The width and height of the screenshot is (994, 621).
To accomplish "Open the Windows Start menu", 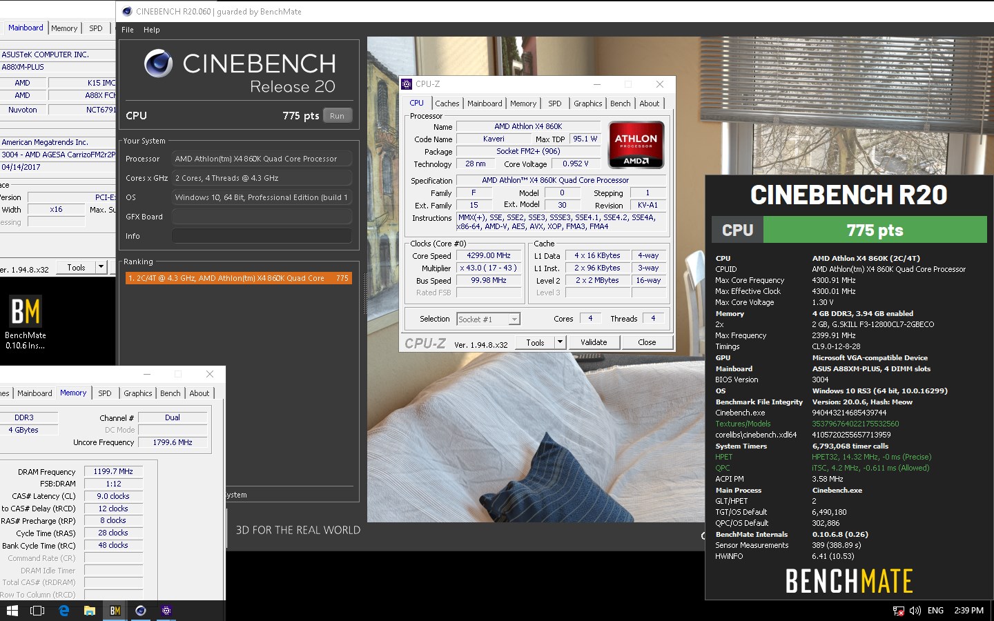I will [x=12, y=611].
